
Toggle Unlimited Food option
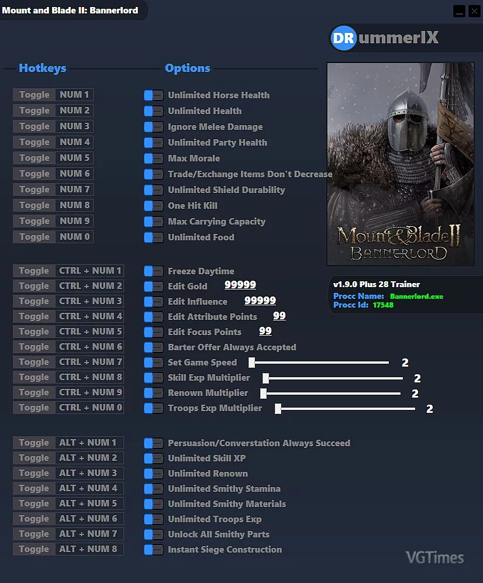pyautogui.click(x=153, y=237)
